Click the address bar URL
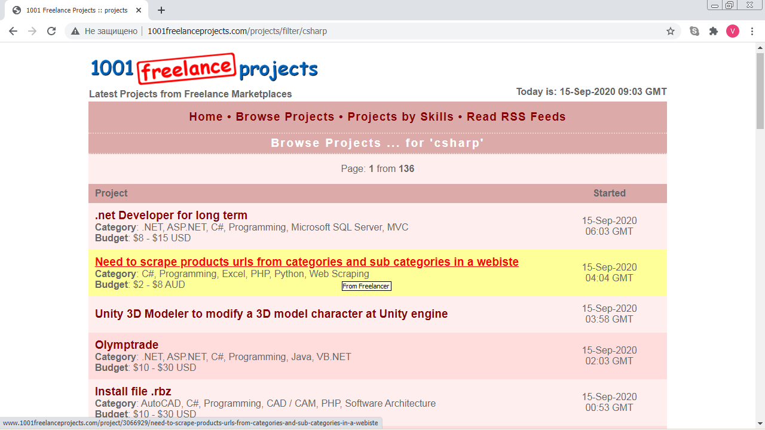765x430 pixels. [x=237, y=31]
